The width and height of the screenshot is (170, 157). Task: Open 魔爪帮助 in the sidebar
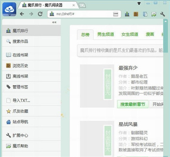[x=32, y=146]
